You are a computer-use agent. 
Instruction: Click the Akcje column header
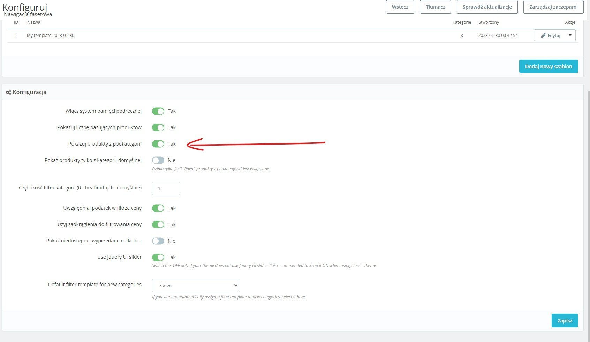coord(570,22)
